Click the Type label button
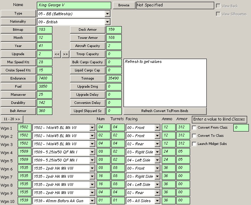 (18, 13)
